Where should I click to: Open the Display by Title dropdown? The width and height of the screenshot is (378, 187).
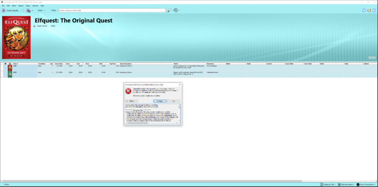coord(330,184)
